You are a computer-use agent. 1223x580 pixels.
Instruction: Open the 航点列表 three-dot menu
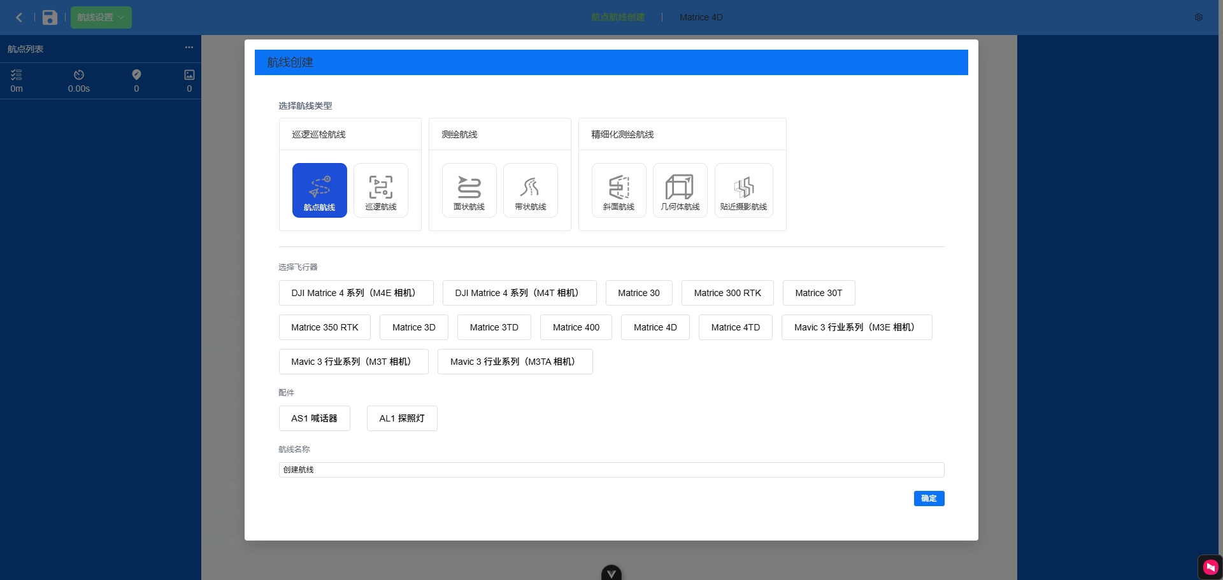pyautogui.click(x=189, y=48)
